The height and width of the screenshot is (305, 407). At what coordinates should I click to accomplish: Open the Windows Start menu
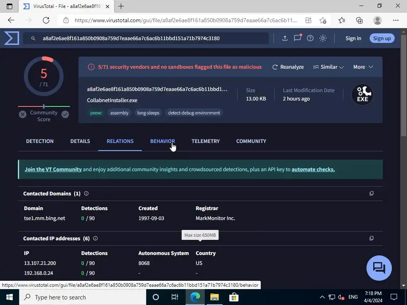point(10,297)
